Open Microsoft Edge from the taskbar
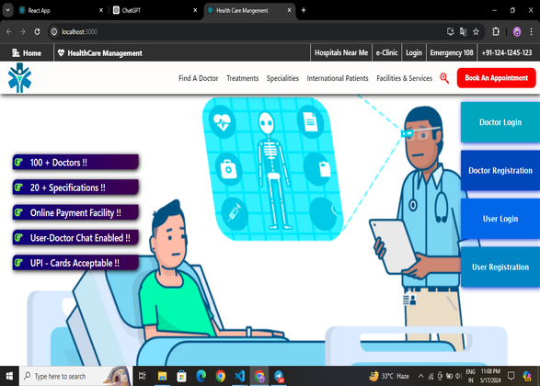540x386 pixels. point(201,376)
